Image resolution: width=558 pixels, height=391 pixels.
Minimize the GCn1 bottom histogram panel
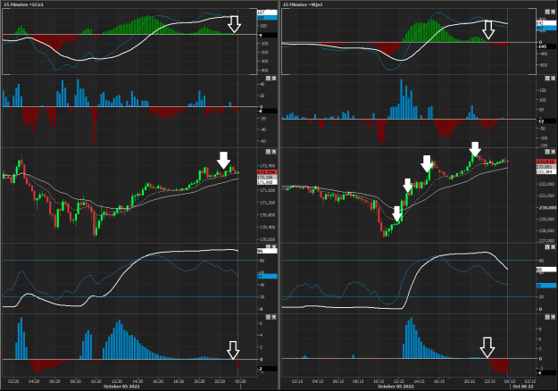269,317
